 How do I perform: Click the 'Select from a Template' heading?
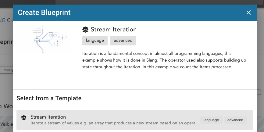click(x=49, y=98)
